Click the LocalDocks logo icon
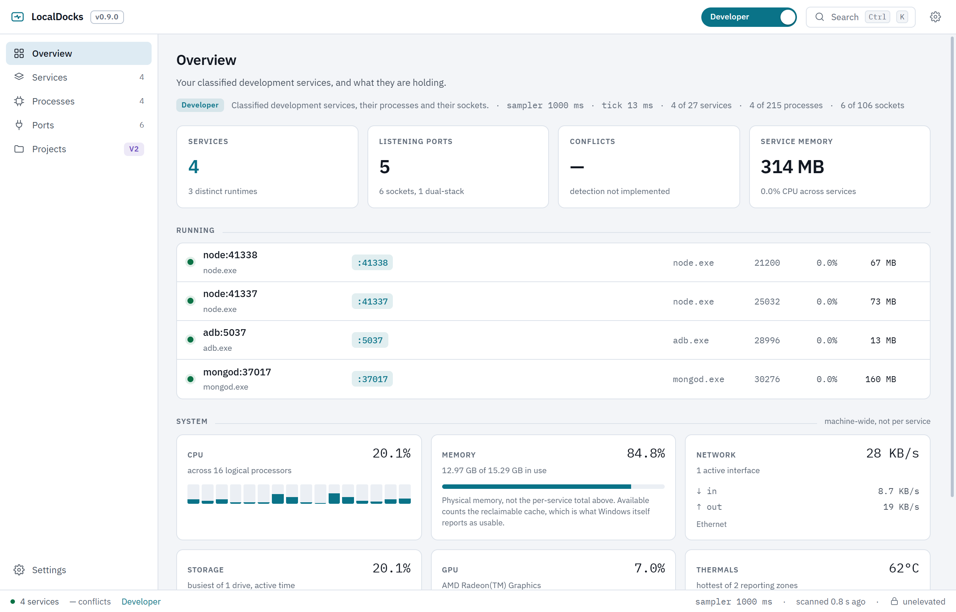 point(18,17)
